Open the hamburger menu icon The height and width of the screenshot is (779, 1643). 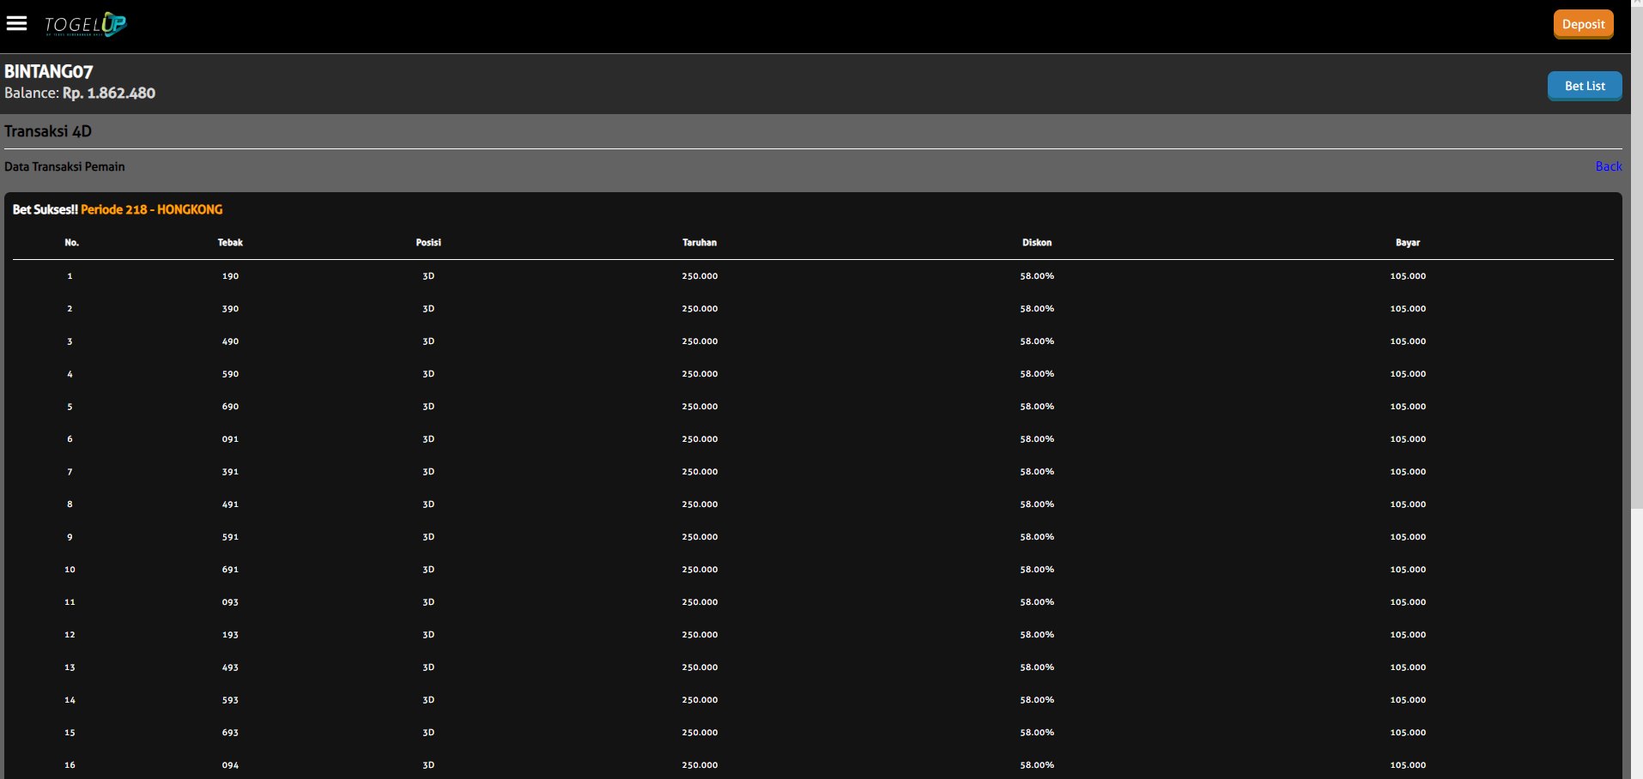16,23
